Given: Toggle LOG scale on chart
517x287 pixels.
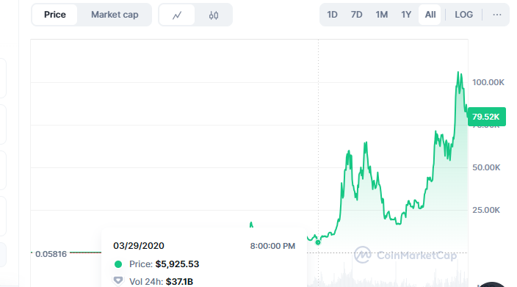Looking at the screenshot, I should point(463,15).
